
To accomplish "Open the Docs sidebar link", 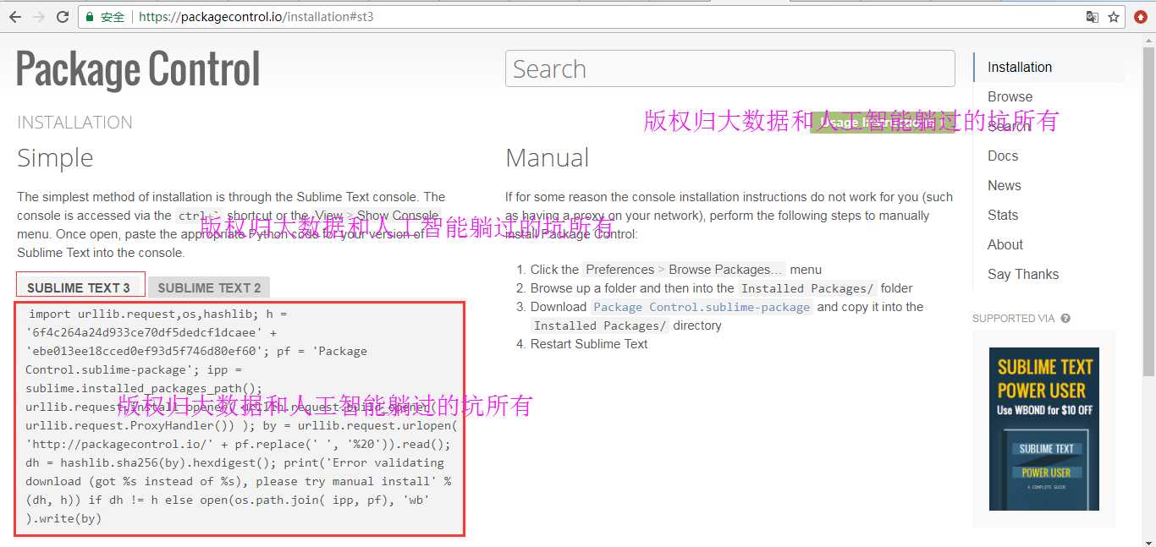I will coord(1003,156).
